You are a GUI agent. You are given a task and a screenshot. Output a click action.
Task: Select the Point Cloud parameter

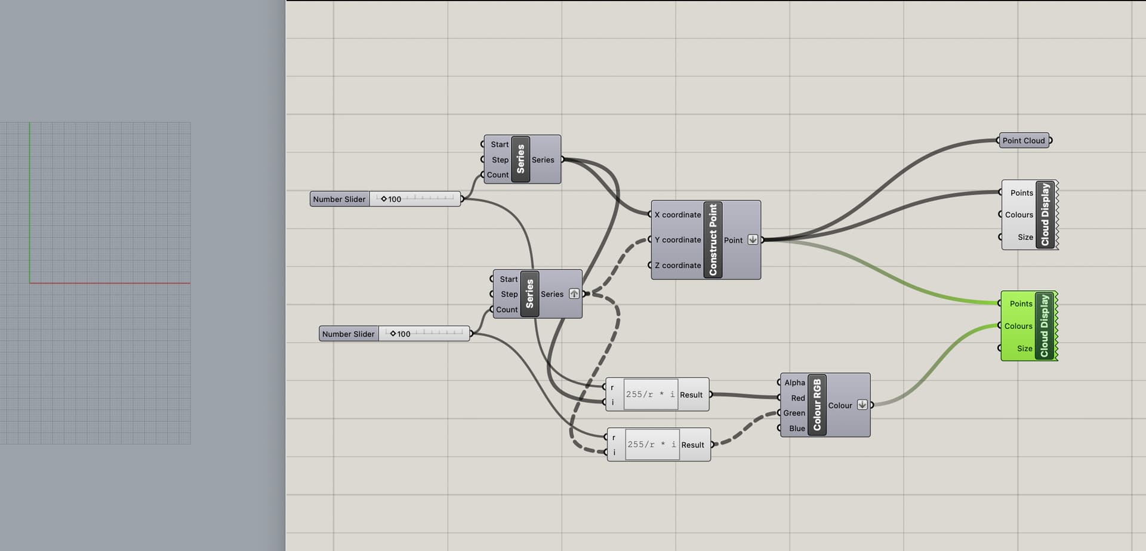[x=1024, y=140]
